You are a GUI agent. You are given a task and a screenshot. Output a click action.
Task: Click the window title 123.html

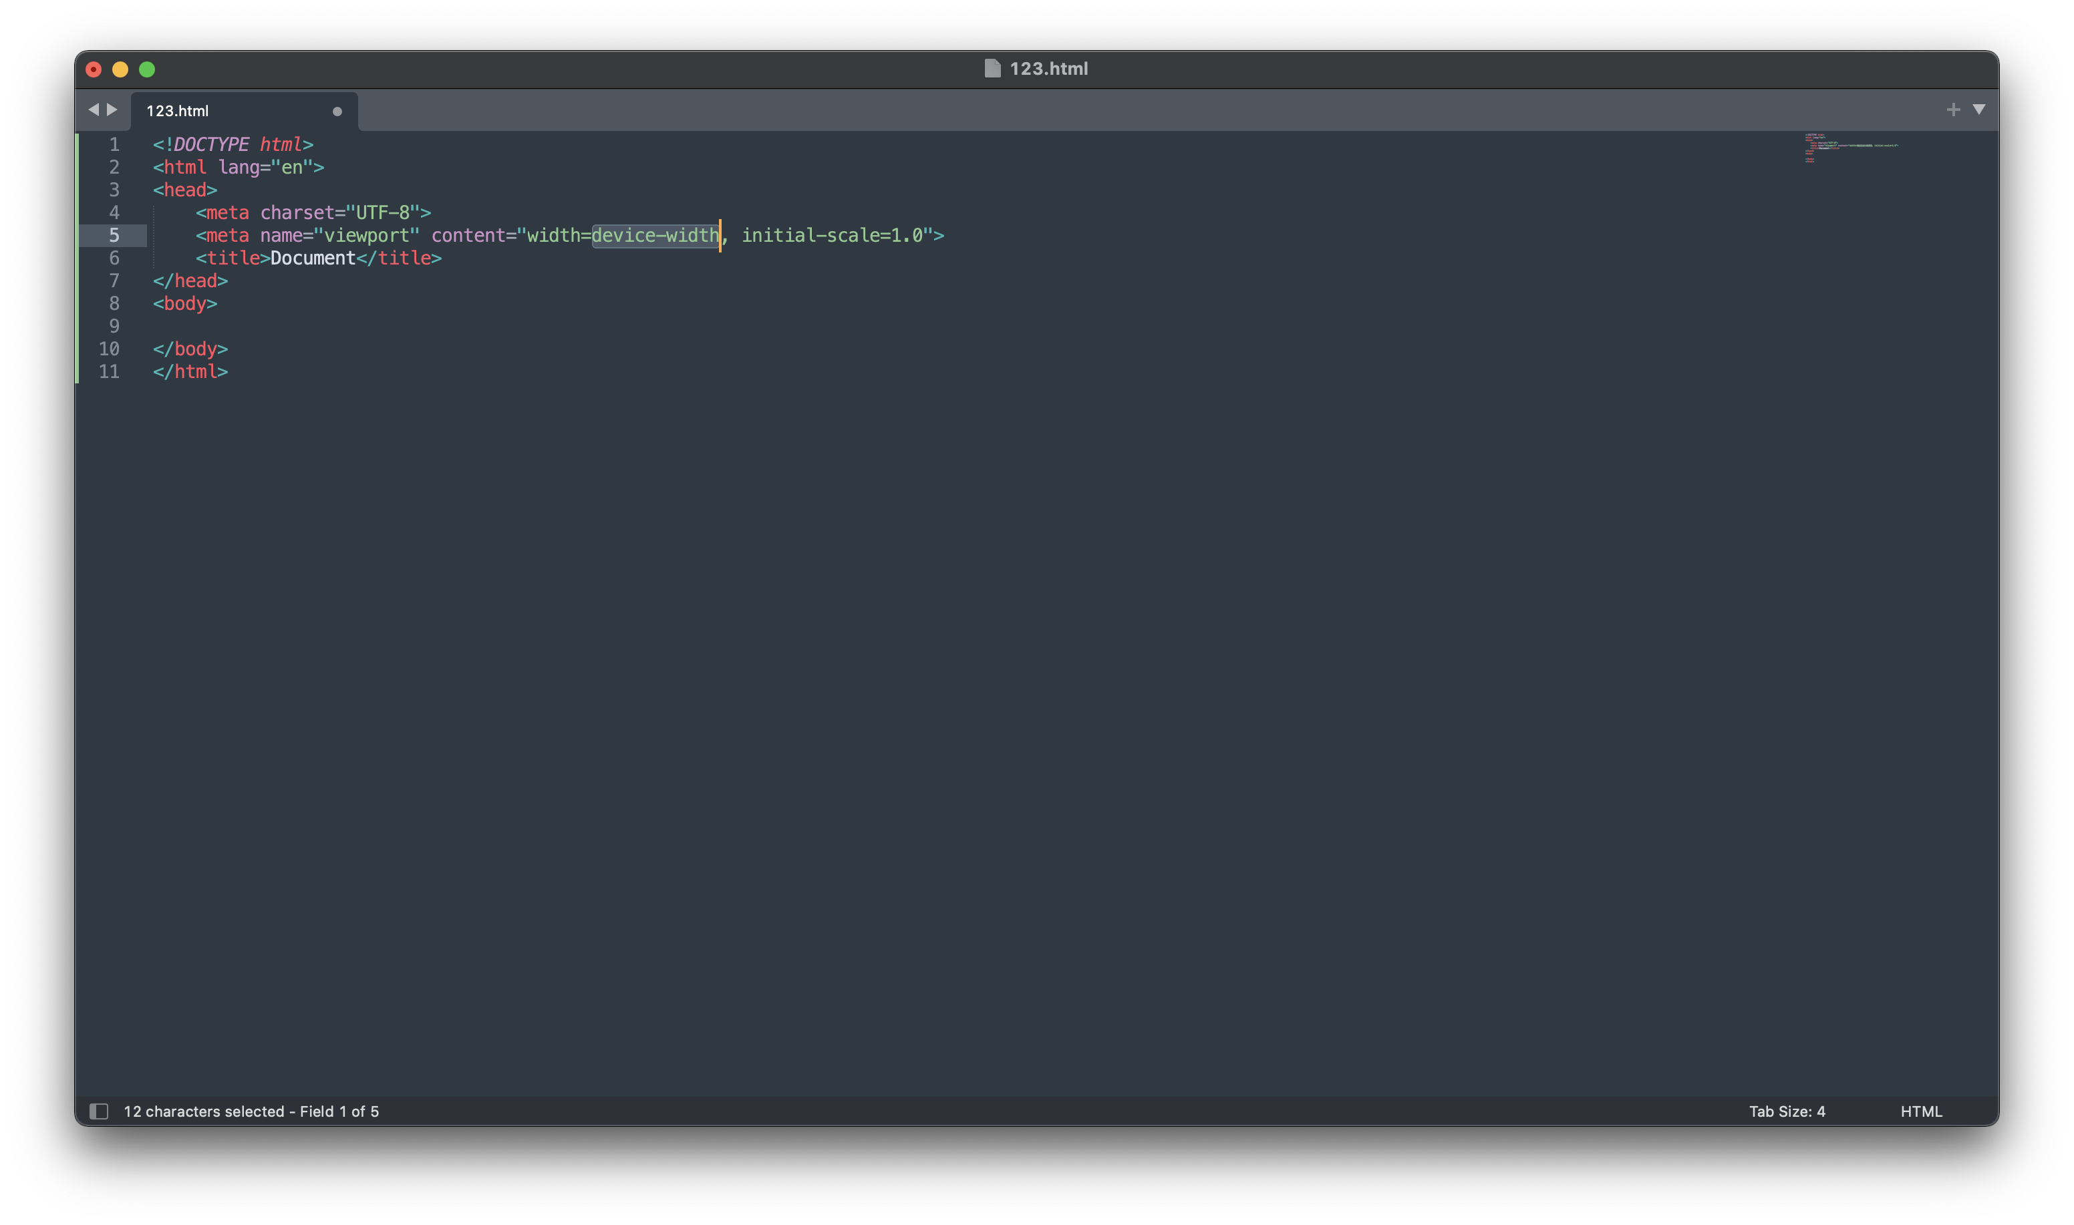point(1048,69)
